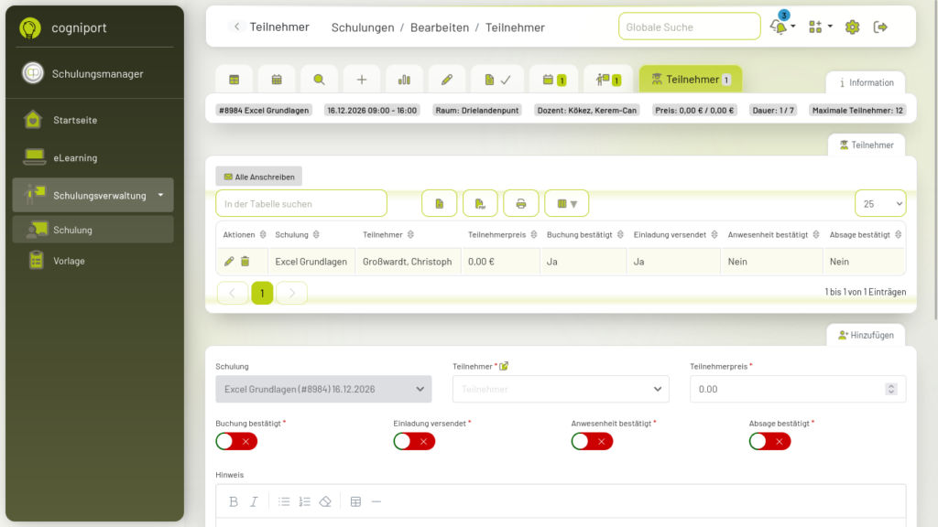Open the lecturer tab with badge 1

(608, 80)
